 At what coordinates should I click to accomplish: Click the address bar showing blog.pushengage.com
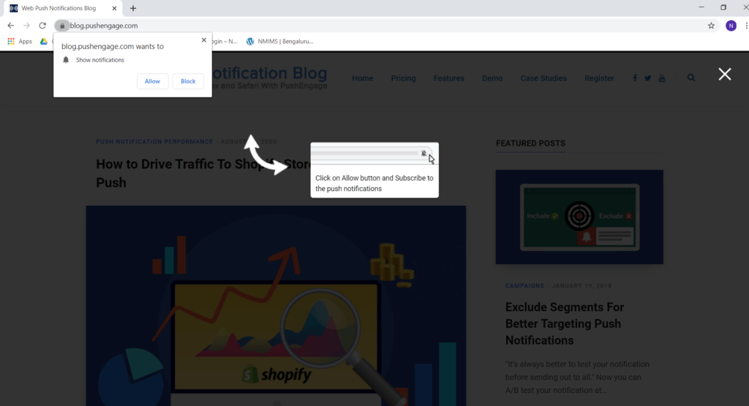[x=385, y=26]
